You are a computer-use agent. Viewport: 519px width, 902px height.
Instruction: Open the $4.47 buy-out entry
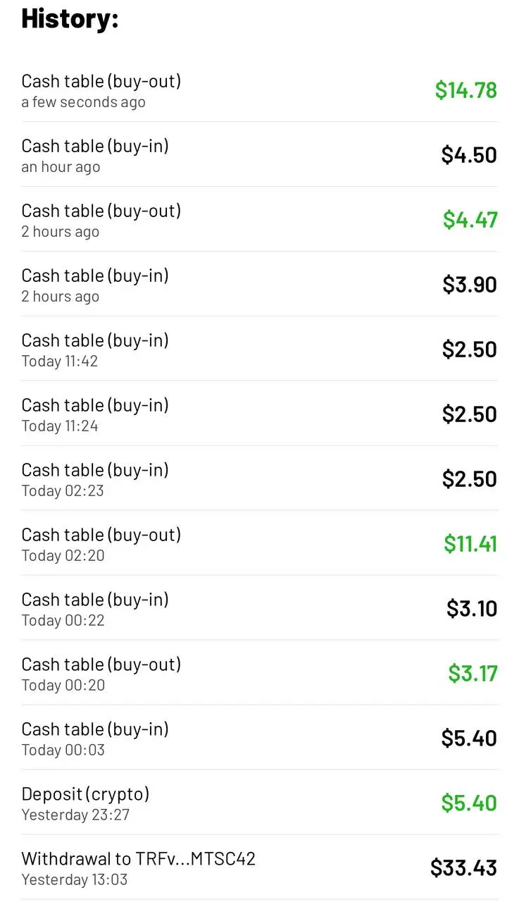(x=259, y=220)
